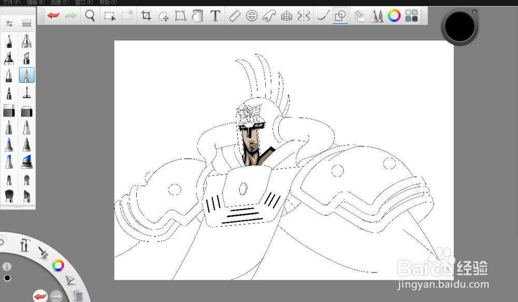Select the Zoom magnifier tool

90,16
